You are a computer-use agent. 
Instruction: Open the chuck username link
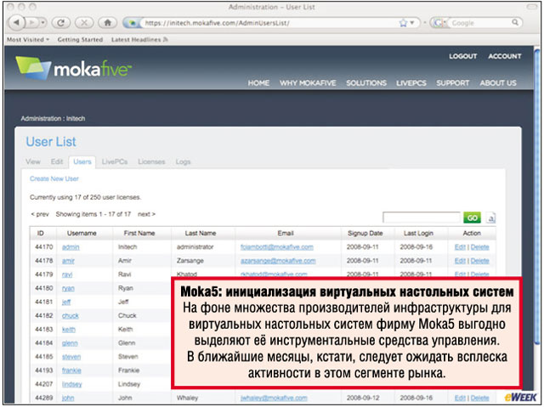pyautogui.click(x=71, y=316)
